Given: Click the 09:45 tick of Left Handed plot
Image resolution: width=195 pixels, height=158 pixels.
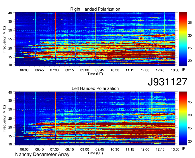Looking at the screenshot, I should pyautogui.click(x=100, y=149).
